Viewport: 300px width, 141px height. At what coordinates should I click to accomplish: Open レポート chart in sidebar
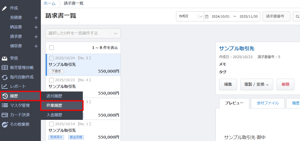pyautogui.click(x=18, y=86)
